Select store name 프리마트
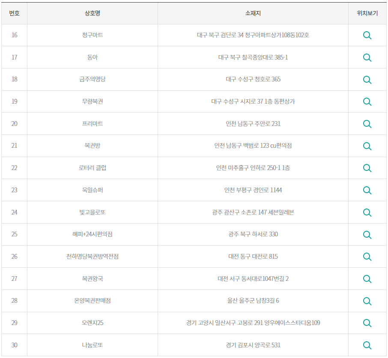Screen dimensions: 388x358 (x=93, y=124)
